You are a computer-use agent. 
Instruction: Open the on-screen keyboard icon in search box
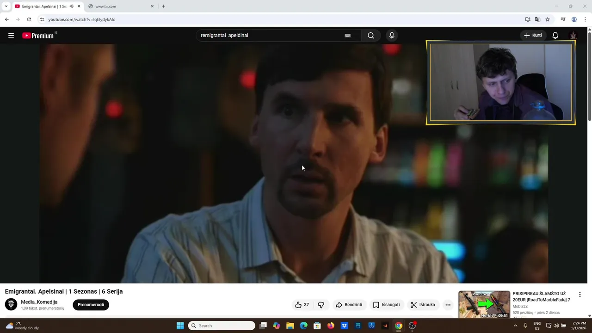pyautogui.click(x=347, y=36)
